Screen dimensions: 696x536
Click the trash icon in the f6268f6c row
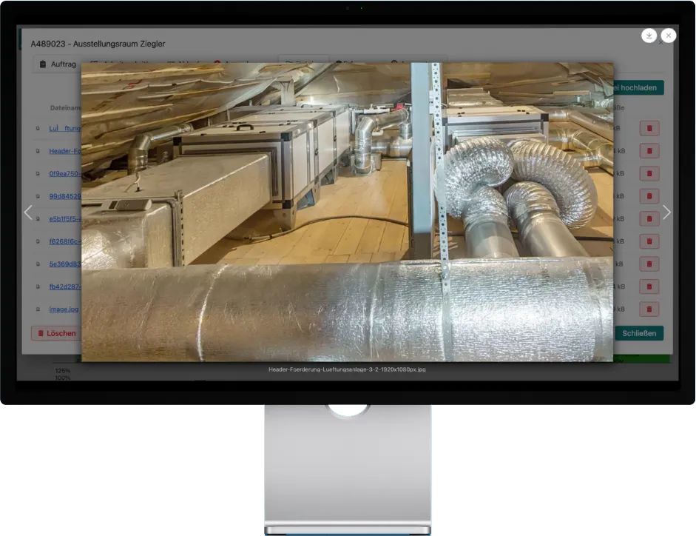[649, 241]
